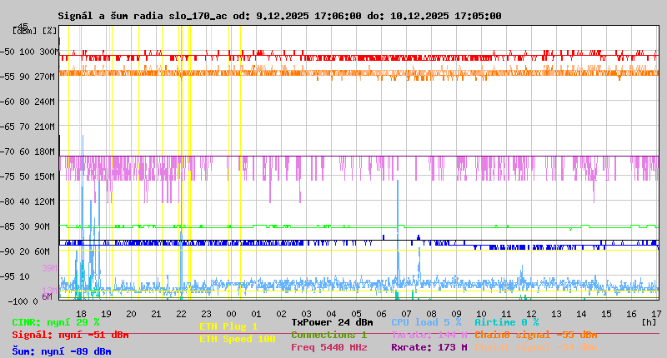The image size is (667, 358).
Task: Click the '02' hour label on time axis
Action: coord(281,314)
